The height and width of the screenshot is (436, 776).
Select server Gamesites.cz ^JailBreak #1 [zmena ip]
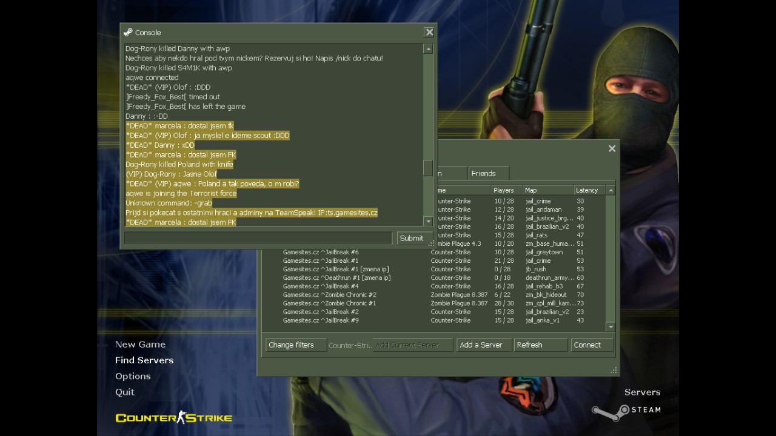(x=433, y=269)
